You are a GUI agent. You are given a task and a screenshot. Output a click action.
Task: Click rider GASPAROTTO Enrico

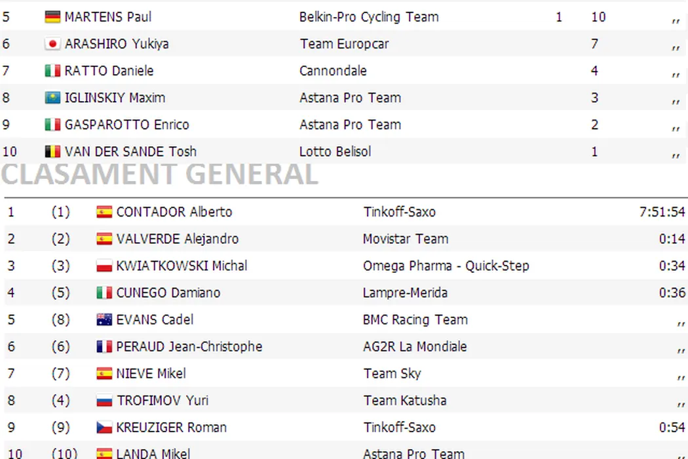pos(126,125)
